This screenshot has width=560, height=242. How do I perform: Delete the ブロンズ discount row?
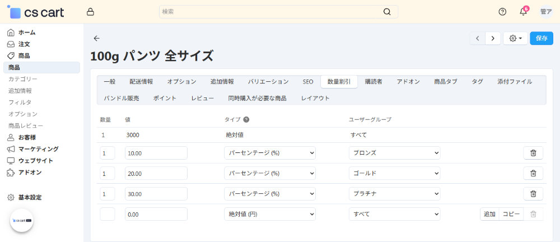coord(533,153)
